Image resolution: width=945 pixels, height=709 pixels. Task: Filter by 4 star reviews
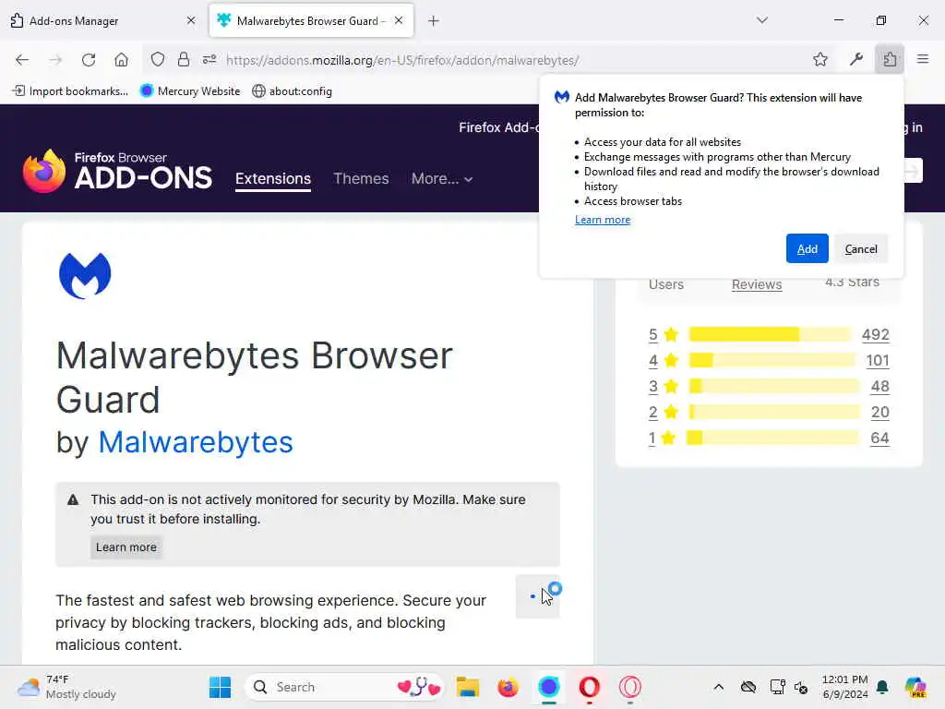click(x=652, y=361)
